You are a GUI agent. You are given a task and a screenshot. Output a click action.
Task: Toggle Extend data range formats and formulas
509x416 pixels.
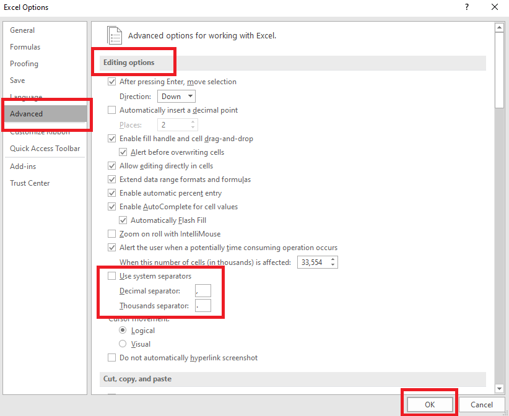coord(111,180)
